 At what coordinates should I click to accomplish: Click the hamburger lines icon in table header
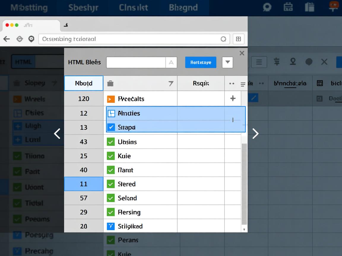243,84
